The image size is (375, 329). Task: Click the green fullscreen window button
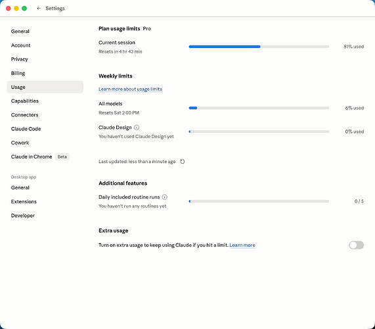24,9
